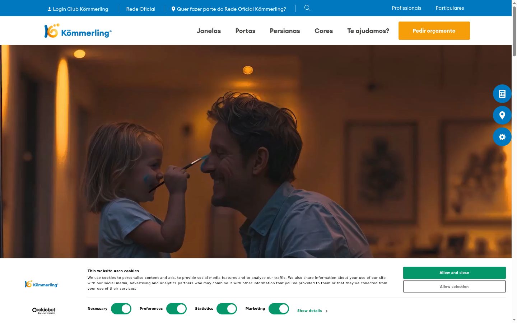This screenshot has width=517, height=323.
Task: Click the user icon beside Login Club
Action: pyautogui.click(x=50, y=9)
